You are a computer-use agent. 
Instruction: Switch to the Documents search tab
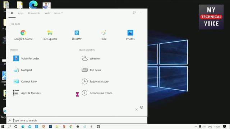tap(34, 13)
